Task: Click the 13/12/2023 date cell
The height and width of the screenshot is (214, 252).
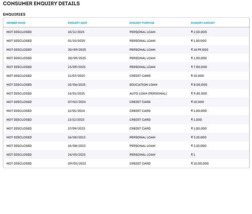Action: coord(76,119)
